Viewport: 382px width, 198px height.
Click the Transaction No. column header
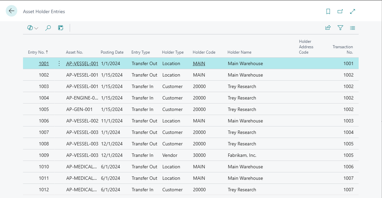pyautogui.click(x=342, y=50)
